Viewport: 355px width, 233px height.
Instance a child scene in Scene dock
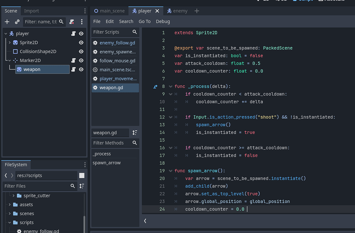coord(17,21)
